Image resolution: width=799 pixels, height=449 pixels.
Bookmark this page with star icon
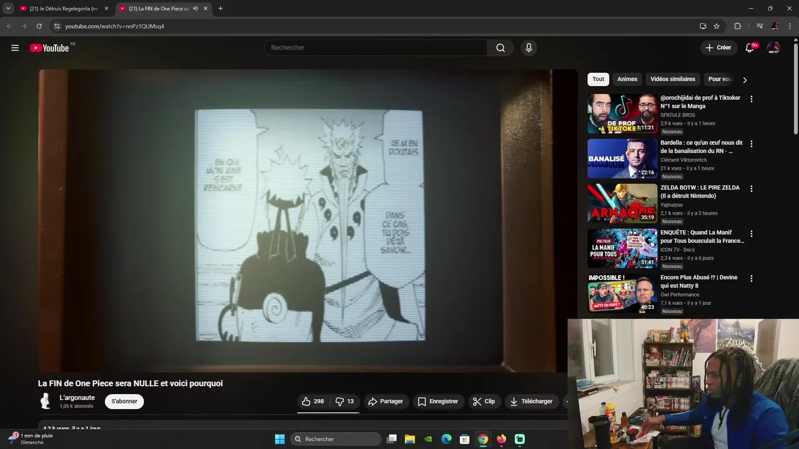[x=717, y=26]
